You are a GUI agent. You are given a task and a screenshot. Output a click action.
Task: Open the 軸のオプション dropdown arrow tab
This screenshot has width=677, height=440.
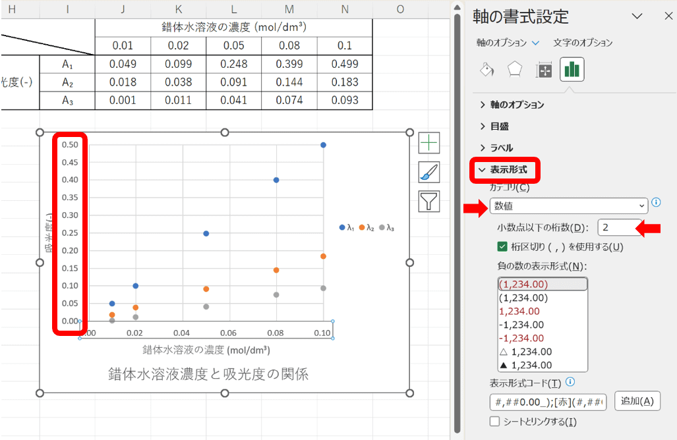(x=535, y=43)
